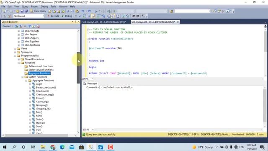Expand the dbo.Products table node
Image resolution: width=268 pixels, height=151 pixels.
coord(18,31)
